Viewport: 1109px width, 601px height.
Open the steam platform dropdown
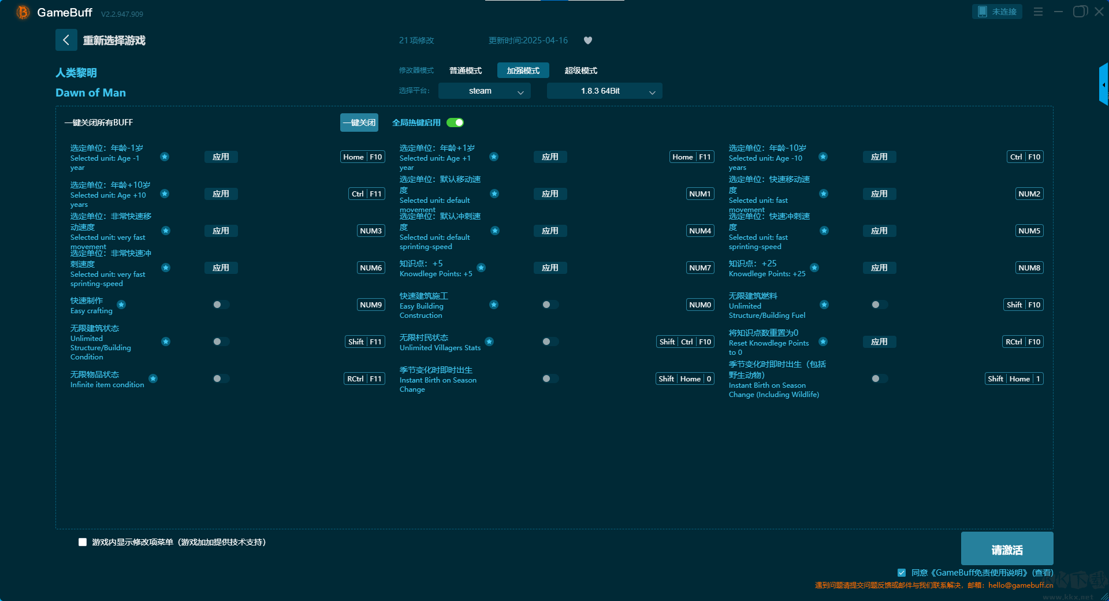pyautogui.click(x=484, y=91)
